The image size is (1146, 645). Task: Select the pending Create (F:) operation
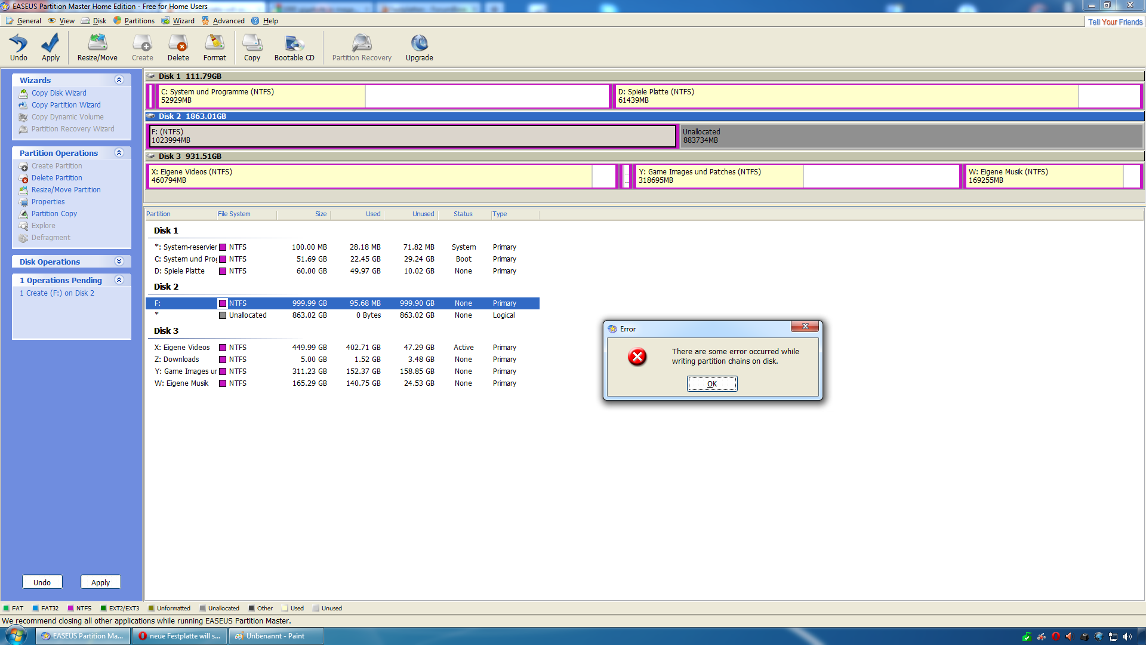pos(57,293)
